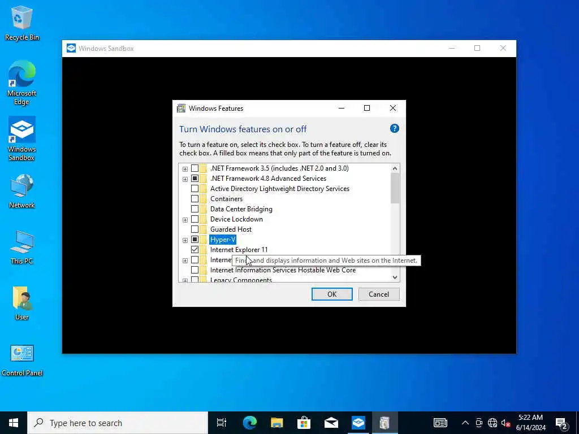Turn on the Guarded Host checkbox

tap(195, 229)
